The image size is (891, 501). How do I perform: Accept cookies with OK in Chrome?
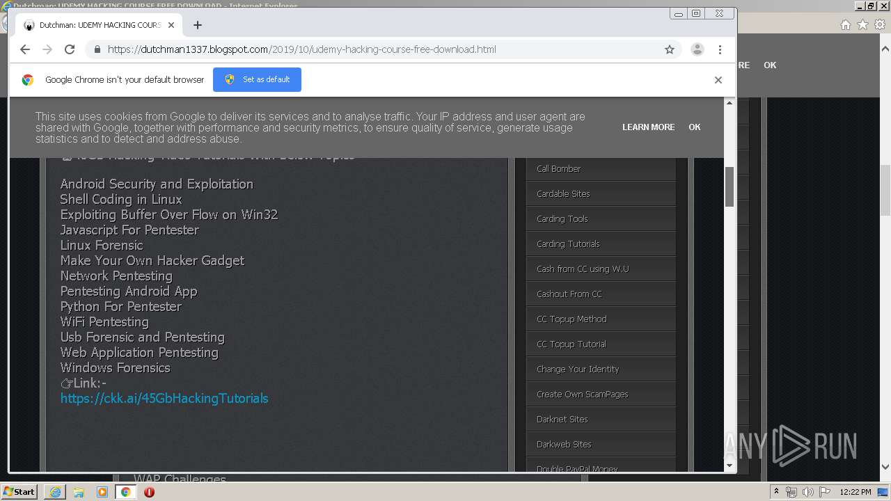click(x=695, y=127)
